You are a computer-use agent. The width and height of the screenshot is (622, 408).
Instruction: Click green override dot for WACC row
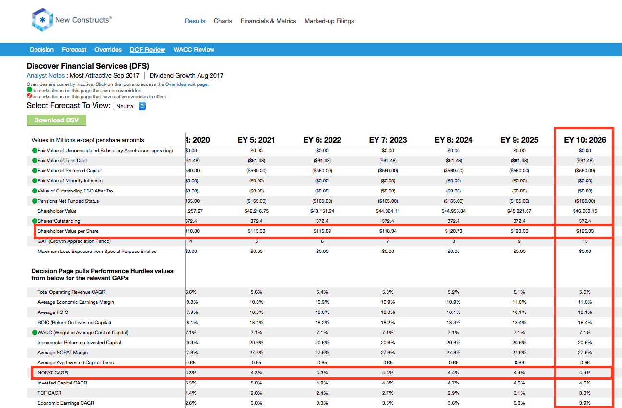point(35,332)
